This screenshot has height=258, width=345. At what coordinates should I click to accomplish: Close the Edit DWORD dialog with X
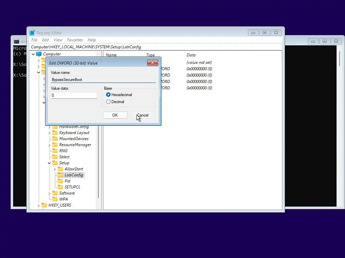(153, 63)
